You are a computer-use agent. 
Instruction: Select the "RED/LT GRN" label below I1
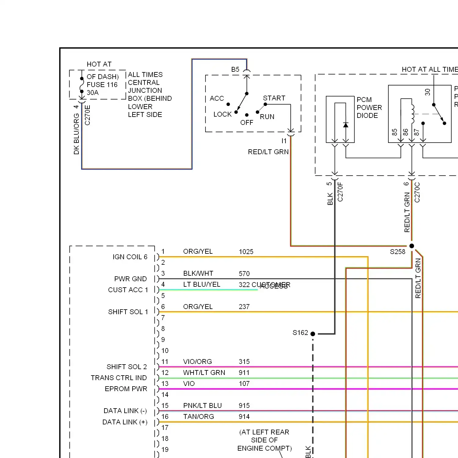(x=268, y=152)
